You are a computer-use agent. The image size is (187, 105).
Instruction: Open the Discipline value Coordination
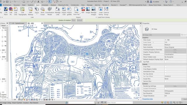click(175, 55)
